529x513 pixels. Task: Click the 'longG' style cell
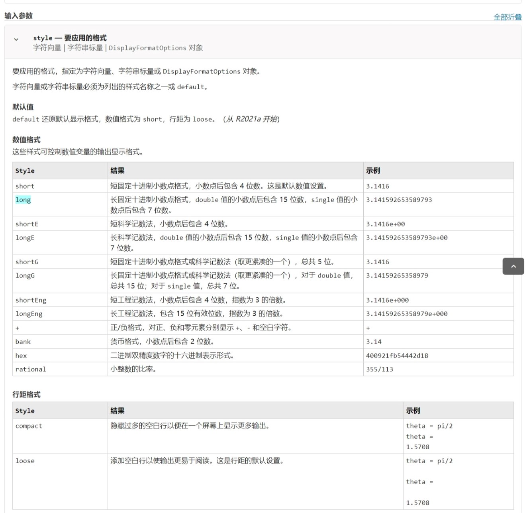(25, 275)
